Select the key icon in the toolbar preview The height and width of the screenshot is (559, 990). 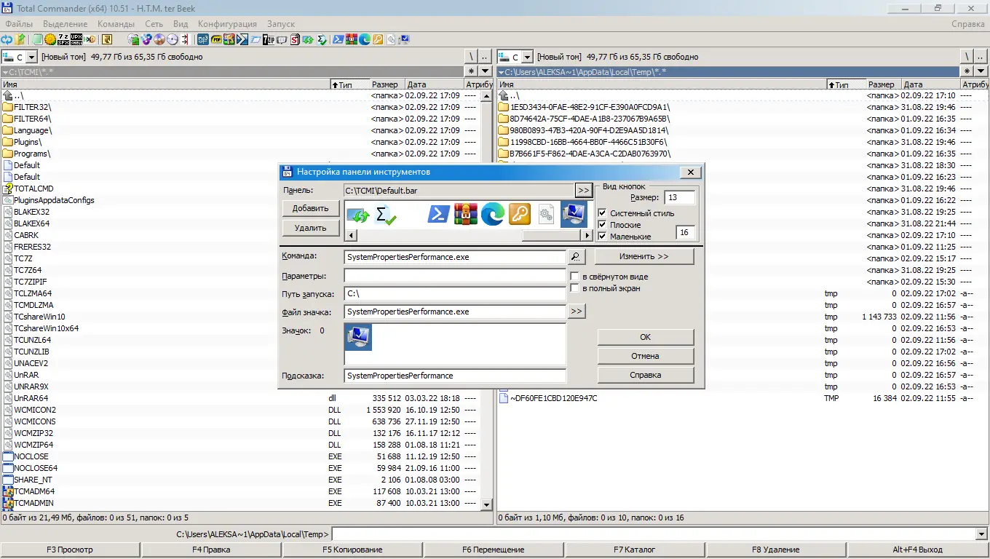[x=520, y=214]
